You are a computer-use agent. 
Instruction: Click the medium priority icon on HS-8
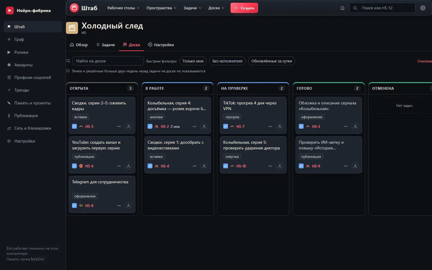coord(81,206)
